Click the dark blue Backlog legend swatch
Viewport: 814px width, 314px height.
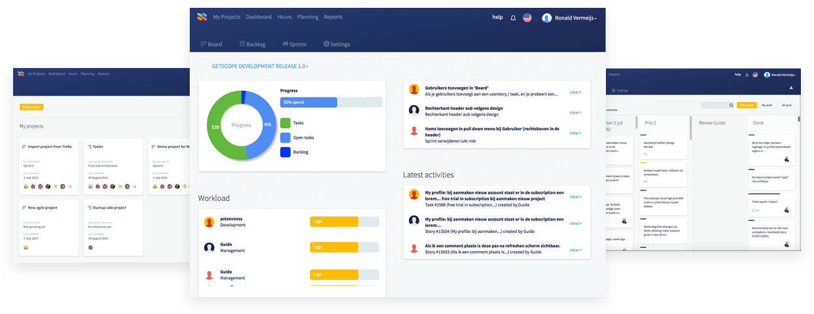pyautogui.click(x=285, y=152)
